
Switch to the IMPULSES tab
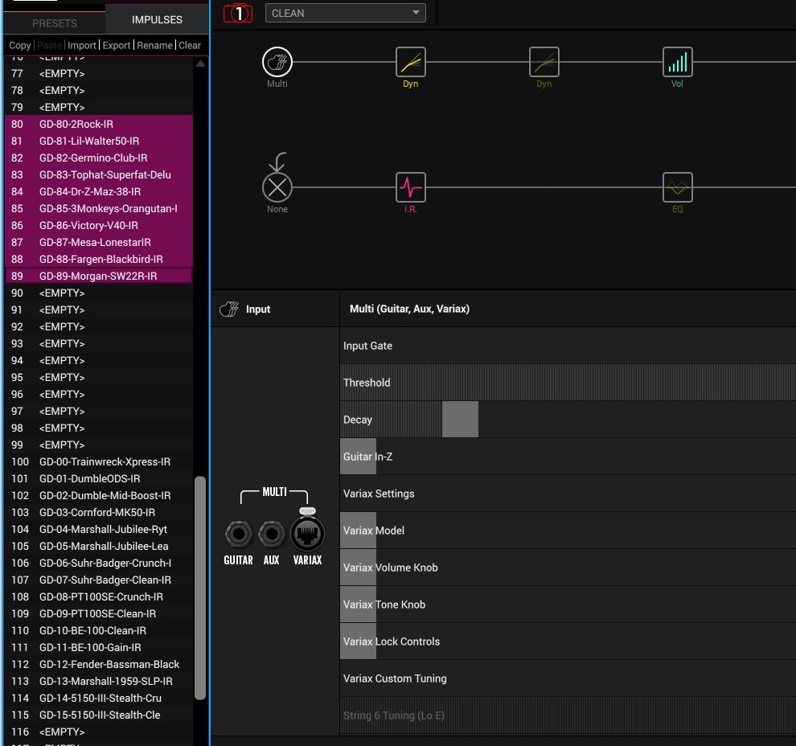tap(157, 19)
